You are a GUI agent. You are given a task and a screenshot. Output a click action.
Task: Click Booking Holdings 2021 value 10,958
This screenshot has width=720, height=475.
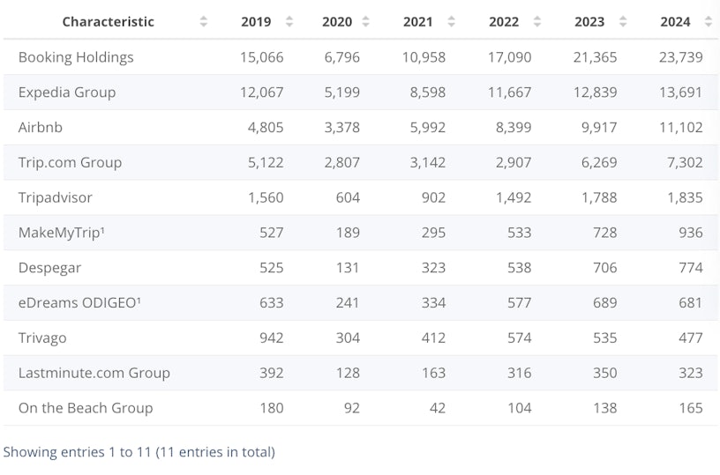pos(424,57)
